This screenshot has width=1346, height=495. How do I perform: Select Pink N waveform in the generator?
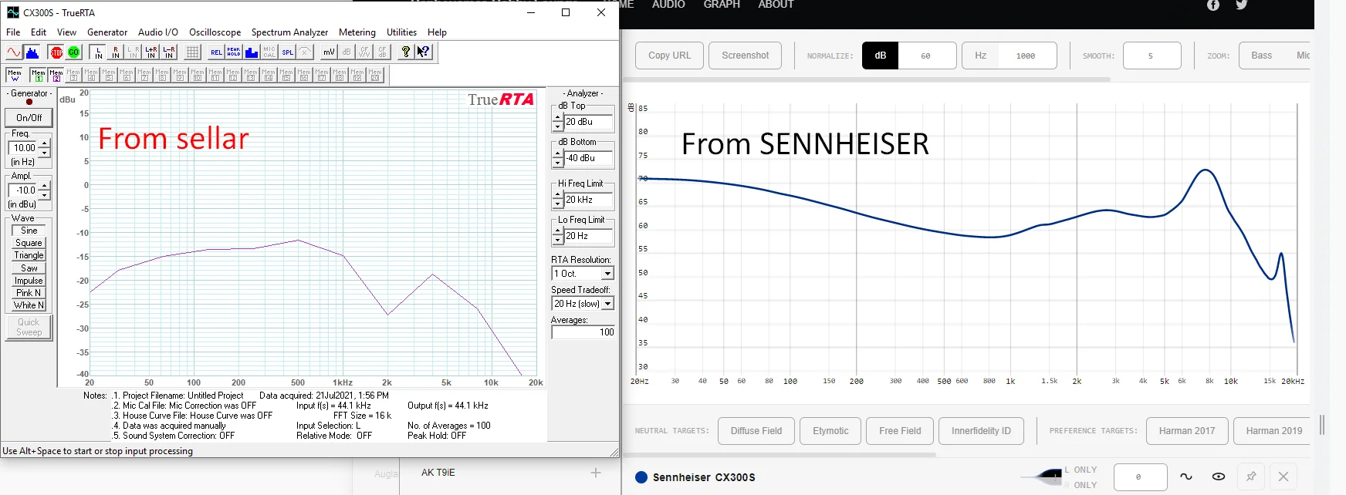29,293
